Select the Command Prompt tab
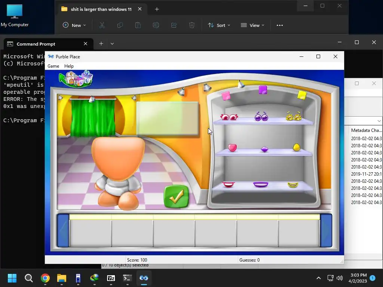The image size is (383, 287). click(x=48, y=44)
